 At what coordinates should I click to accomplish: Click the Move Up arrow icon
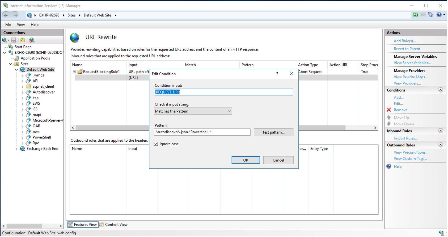[389, 118]
